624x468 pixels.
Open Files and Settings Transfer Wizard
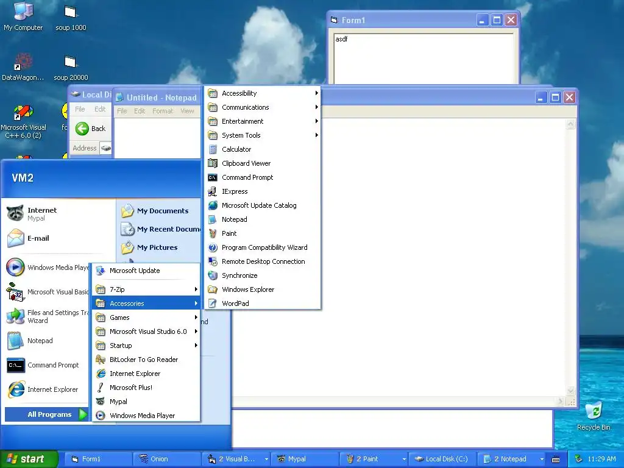[46, 316]
